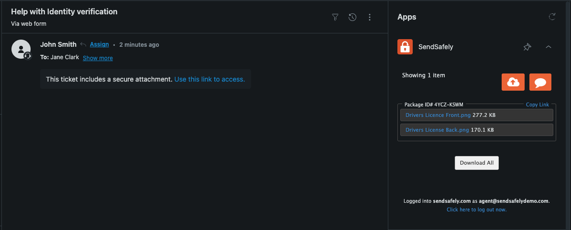
Task: Expand recipients with Show more
Action: [98, 58]
